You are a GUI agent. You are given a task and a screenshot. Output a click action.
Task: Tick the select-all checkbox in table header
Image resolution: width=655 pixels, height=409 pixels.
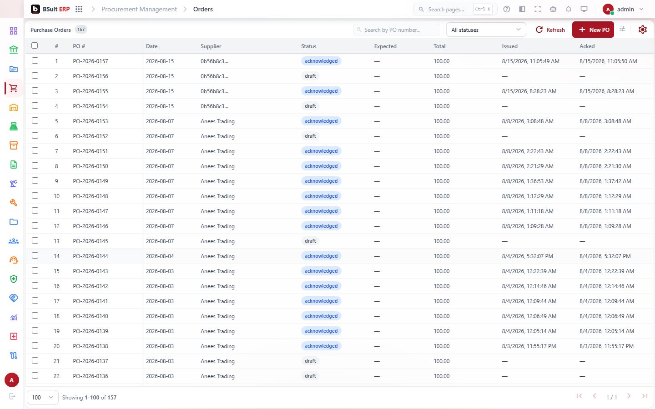[x=35, y=45]
